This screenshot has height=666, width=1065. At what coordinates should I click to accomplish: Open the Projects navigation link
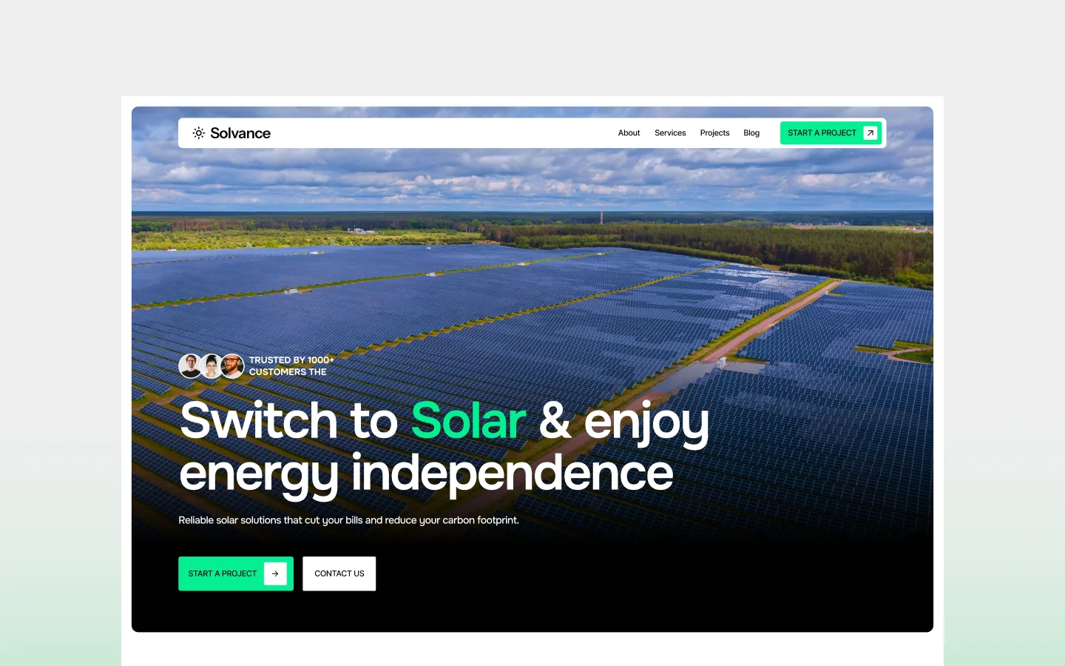[714, 133]
